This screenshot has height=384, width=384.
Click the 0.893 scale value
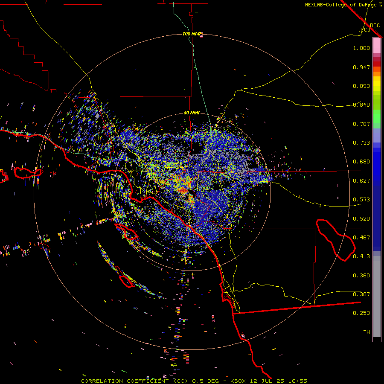point(361,86)
